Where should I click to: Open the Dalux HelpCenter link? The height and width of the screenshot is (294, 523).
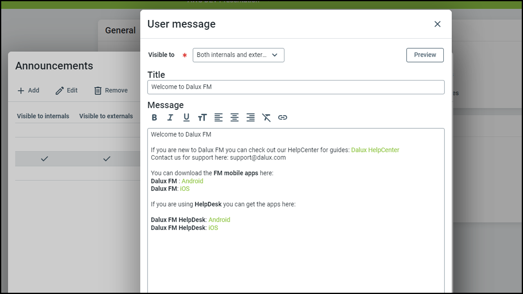(x=375, y=150)
